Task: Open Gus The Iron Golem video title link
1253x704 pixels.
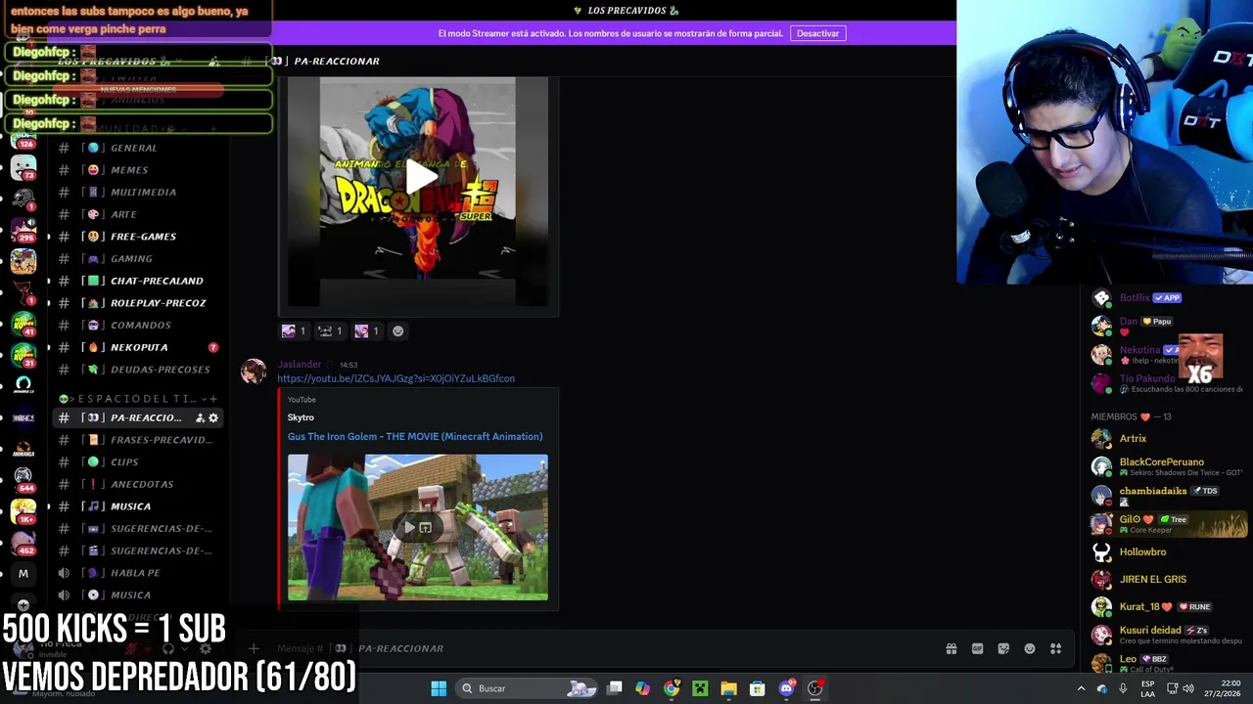Action: (415, 437)
